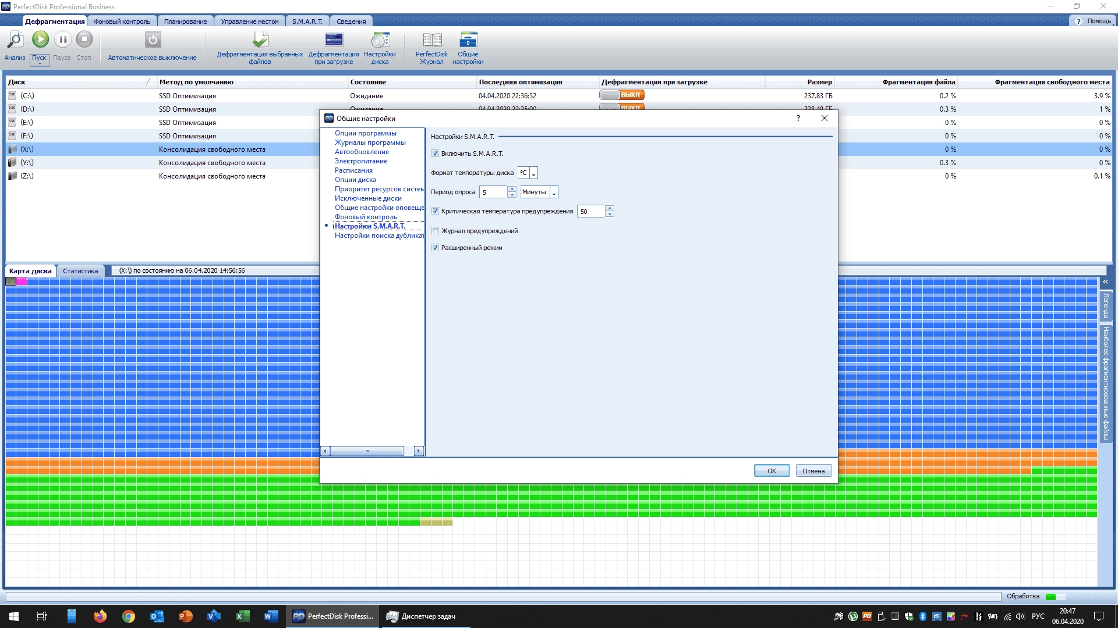This screenshot has height=628, width=1118.
Task: Select Автообновление settings item
Action: tap(362, 152)
